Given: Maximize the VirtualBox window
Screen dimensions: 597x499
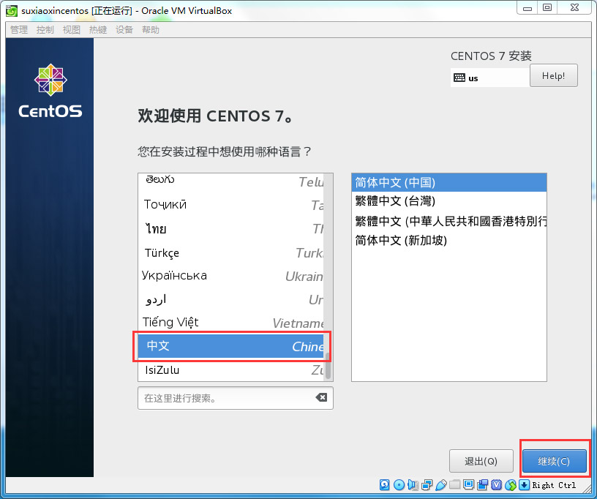Looking at the screenshot, I should 547,8.
